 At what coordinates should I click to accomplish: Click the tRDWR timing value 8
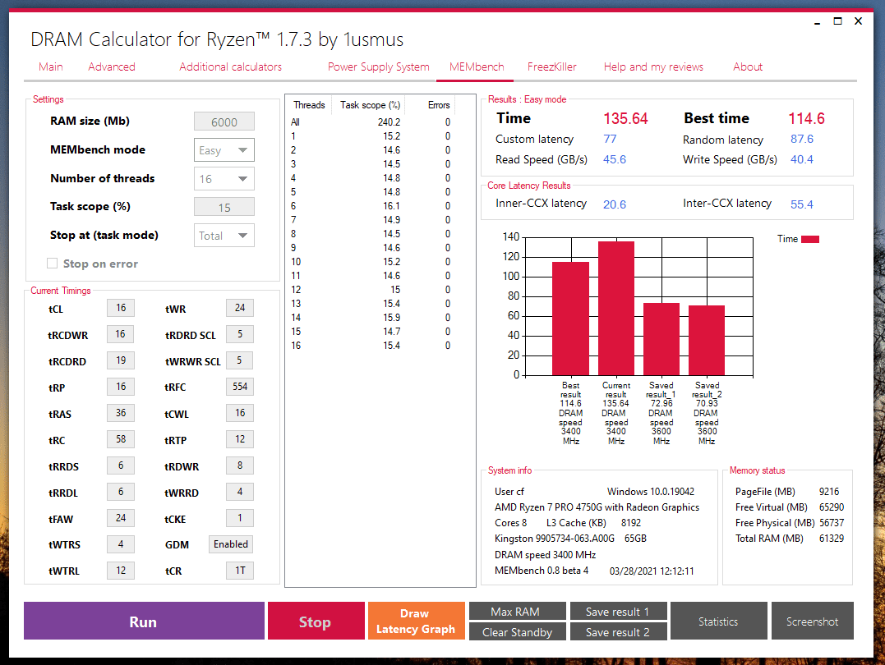click(240, 465)
